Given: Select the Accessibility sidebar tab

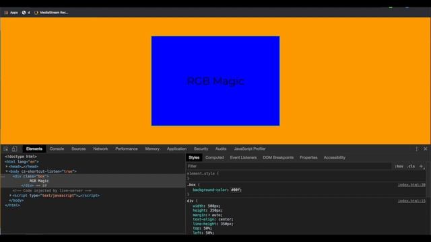Looking at the screenshot, I should [334, 157].
